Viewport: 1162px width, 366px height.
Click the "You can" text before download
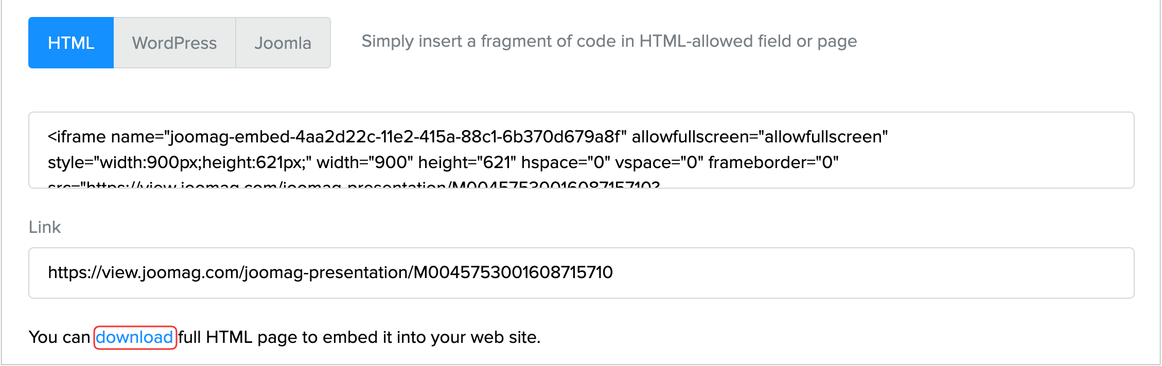pos(59,337)
